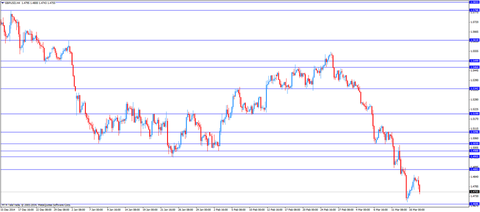
Task: Click the 1.5280 price scale value
Action: (474, 100)
